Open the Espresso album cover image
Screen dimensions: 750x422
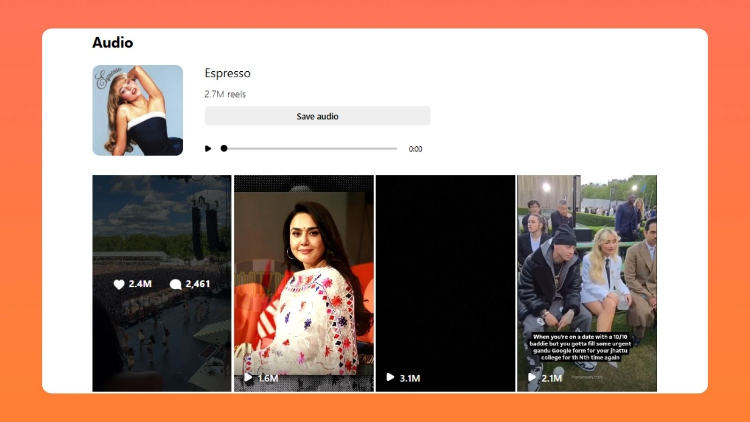pos(138,110)
